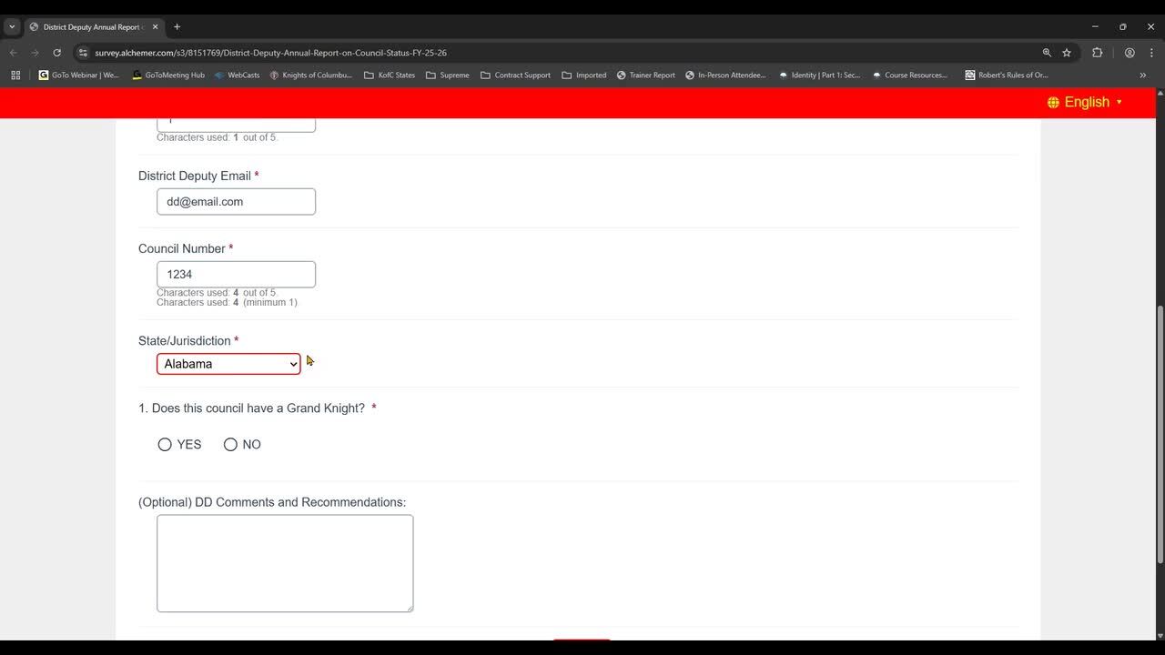Bookmark this page with star icon
1165x655 pixels.
click(x=1067, y=53)
